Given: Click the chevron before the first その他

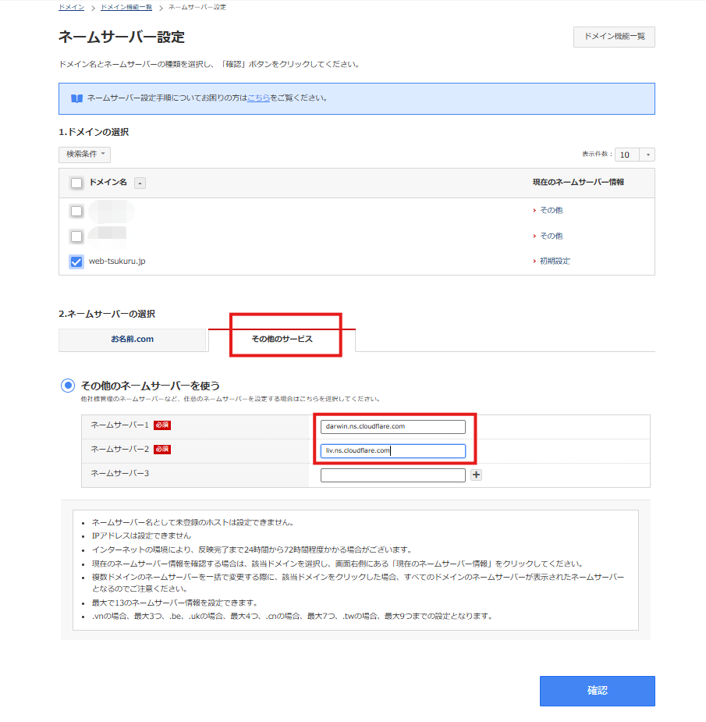Looking at the screenshot, I should [x=535, y=210].
